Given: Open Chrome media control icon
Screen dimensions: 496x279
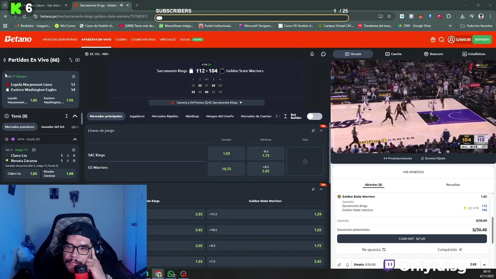Looking at the screenshot, I should [472, 16].
